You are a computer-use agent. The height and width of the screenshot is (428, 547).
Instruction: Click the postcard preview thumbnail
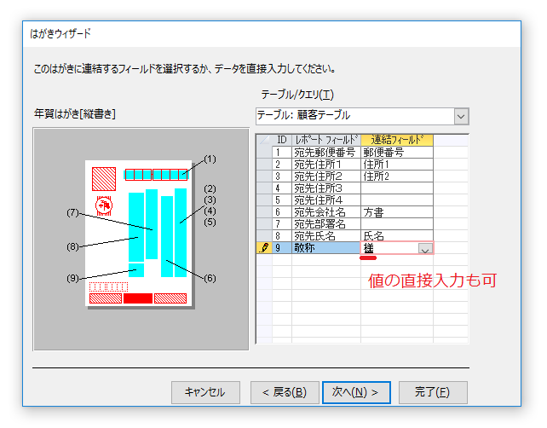[x=139, y=234]
